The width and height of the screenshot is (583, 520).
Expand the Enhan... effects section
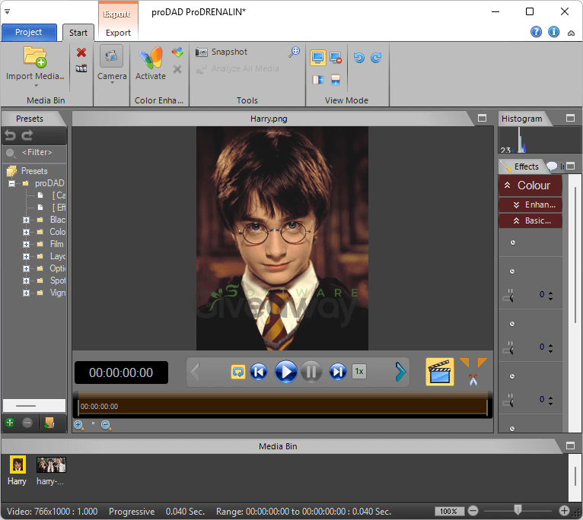(530, 205)
